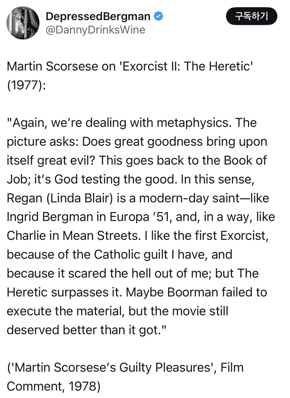
Task: Tap the 구독하기 subscribe button
Action: (x=251, y=16)
